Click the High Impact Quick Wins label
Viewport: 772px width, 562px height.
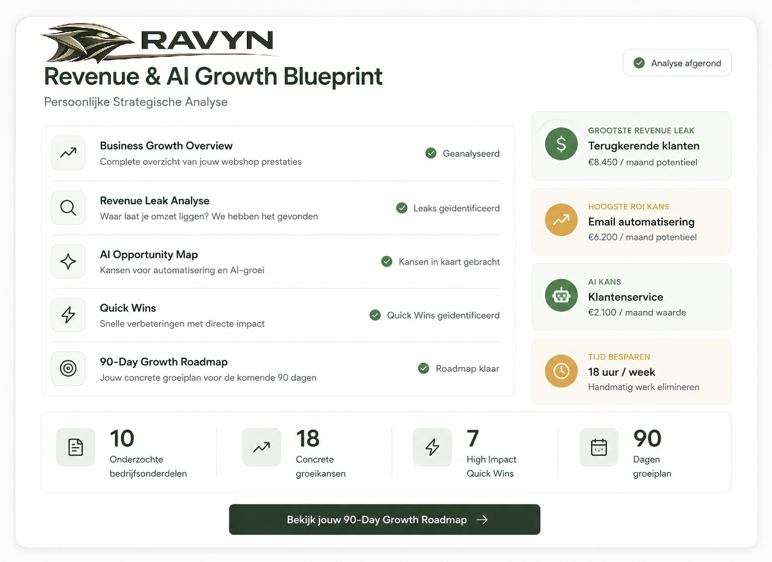tap(492, 466)
